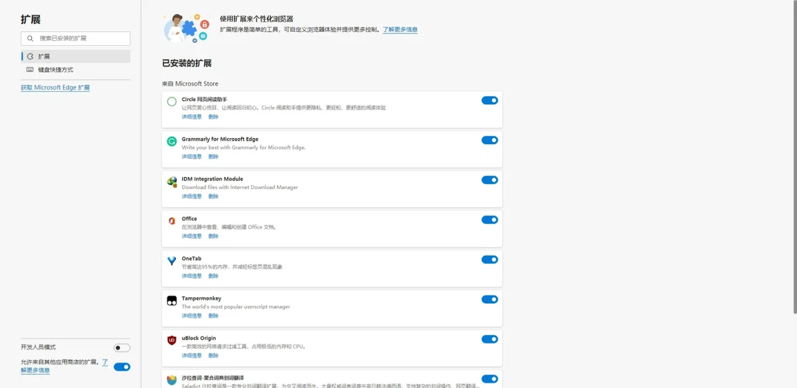Open 详细信息 for IDM Integration Module
Viewport: 797px width, 388px height.
192,196
